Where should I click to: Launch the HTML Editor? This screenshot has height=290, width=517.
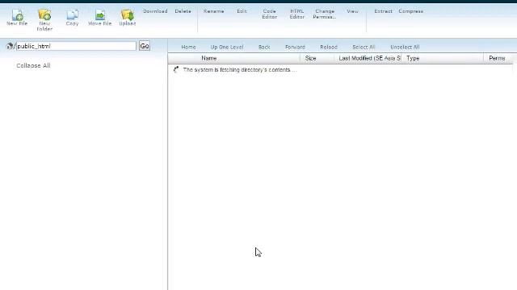297,14
